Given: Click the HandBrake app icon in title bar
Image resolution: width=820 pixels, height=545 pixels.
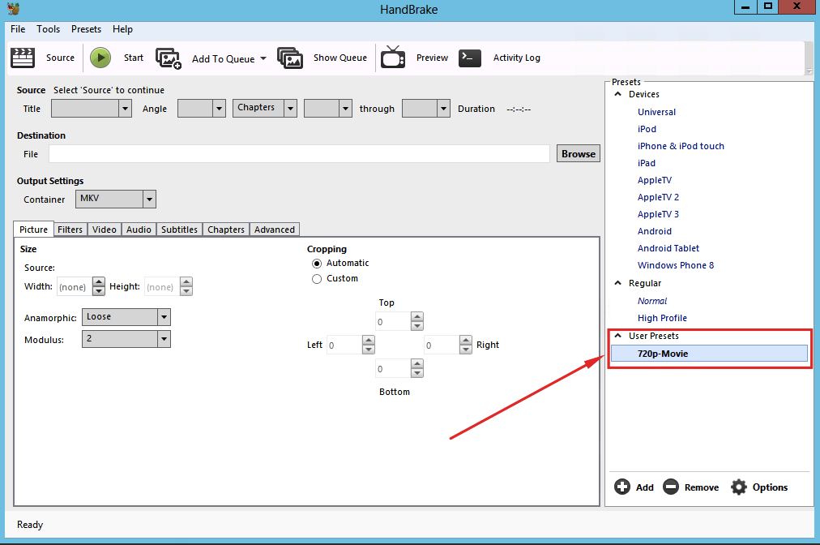Looking at the screenshot, I should (x=13, y=8).
